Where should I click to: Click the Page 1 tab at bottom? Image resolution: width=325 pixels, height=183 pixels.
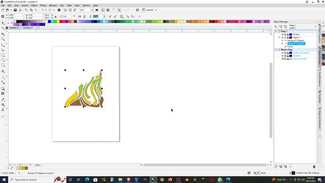point(38,165)
